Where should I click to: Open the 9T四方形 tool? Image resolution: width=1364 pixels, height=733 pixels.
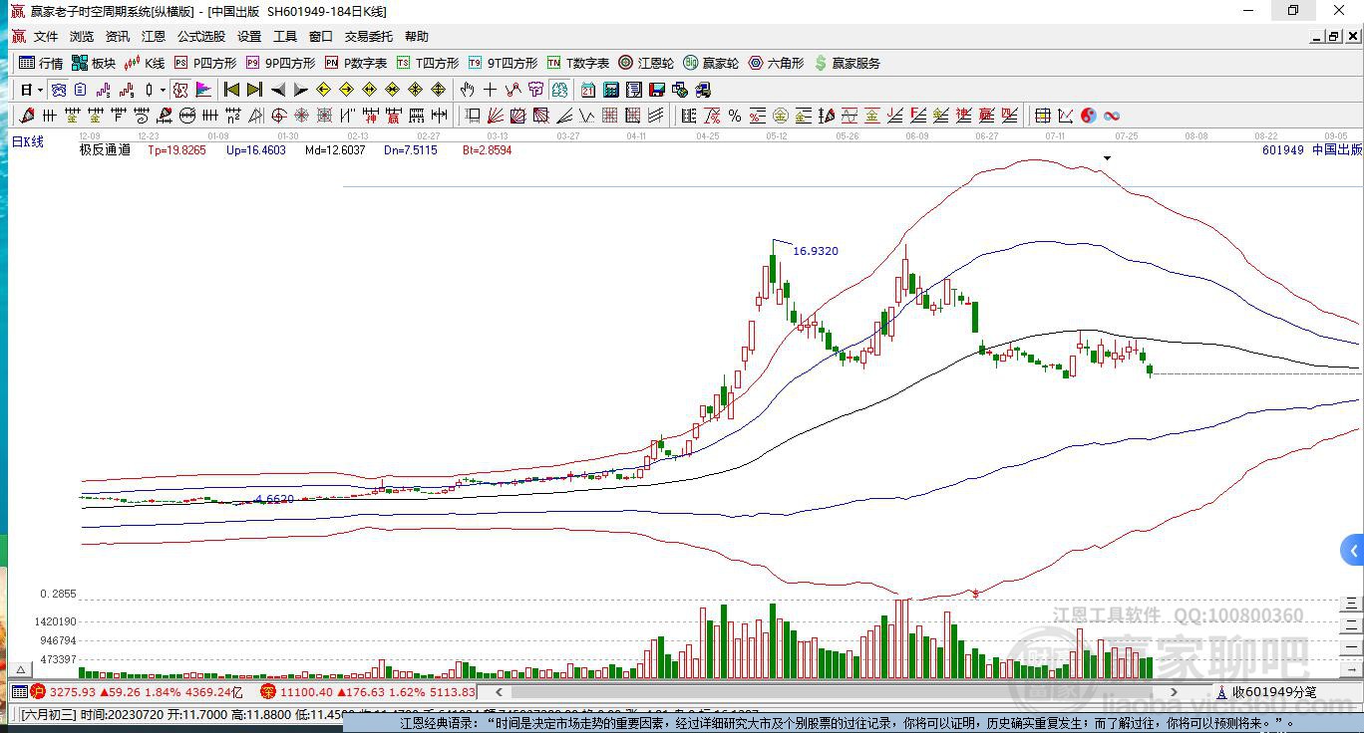(x=503, y=63)
